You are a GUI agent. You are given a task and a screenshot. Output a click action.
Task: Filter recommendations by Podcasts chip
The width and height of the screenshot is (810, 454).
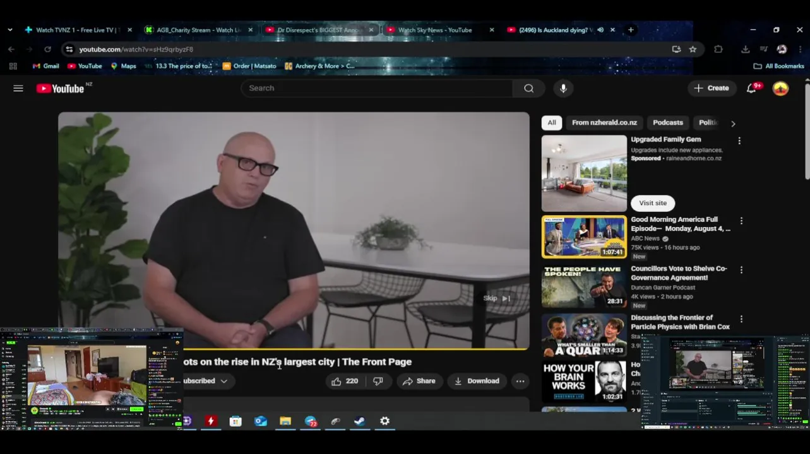[x=668, y=123]
